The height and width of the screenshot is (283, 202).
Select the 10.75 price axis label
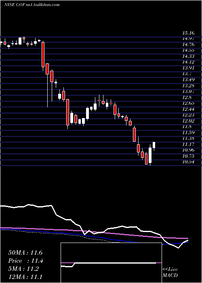(188, 156)
